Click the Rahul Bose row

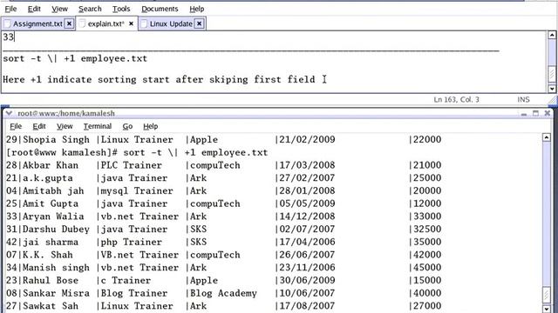pos(224,280)
